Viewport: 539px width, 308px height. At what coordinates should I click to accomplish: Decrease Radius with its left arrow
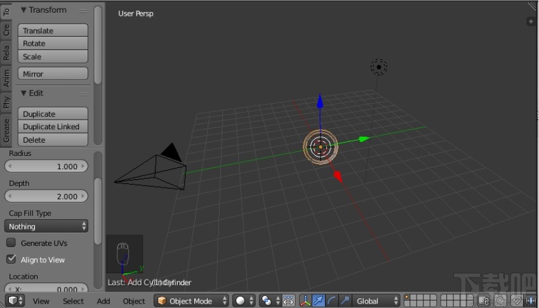10,166
